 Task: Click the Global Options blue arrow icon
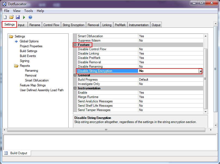[x=16, y=41]
